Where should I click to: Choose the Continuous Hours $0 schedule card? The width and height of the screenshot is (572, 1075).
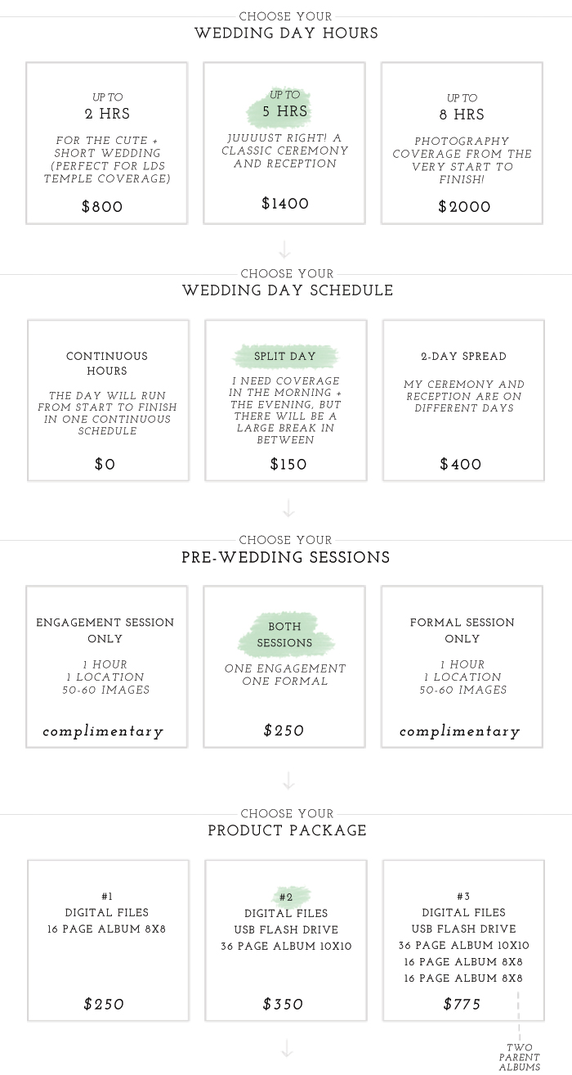[x=109, y=401]
